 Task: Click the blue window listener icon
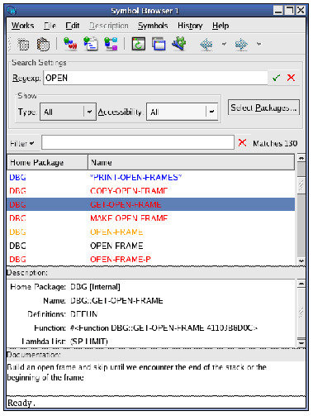tap(159, 44)
